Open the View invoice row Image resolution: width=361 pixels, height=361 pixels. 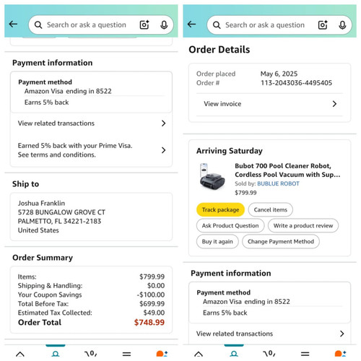coord(269,104)
